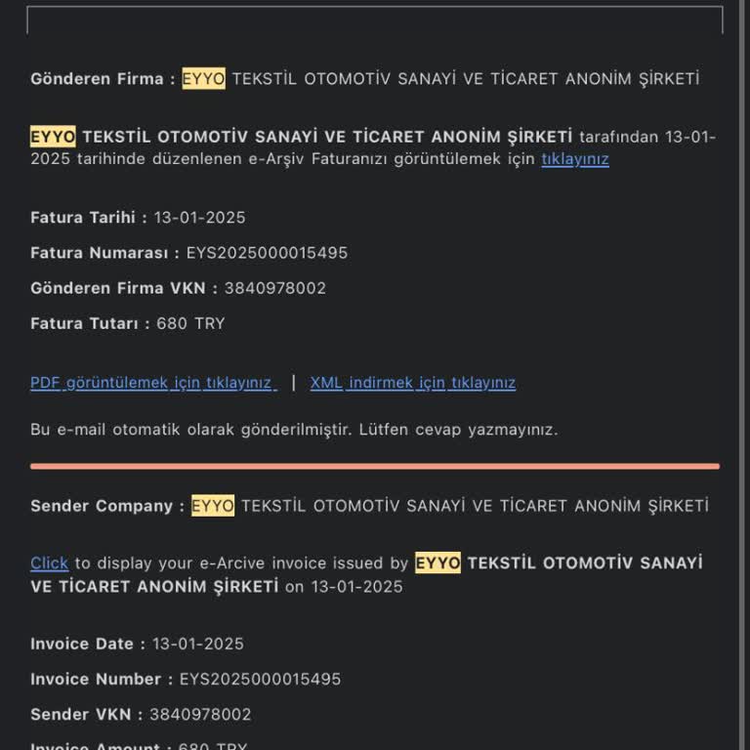Image resolution: width=750 pixels, height=750 pixels.
Task: Click inside the empty bordered box at top
Action: click(x=375, y=21)
